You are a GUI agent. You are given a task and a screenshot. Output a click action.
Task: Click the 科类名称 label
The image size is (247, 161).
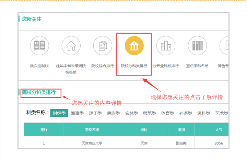coord(37,113)
